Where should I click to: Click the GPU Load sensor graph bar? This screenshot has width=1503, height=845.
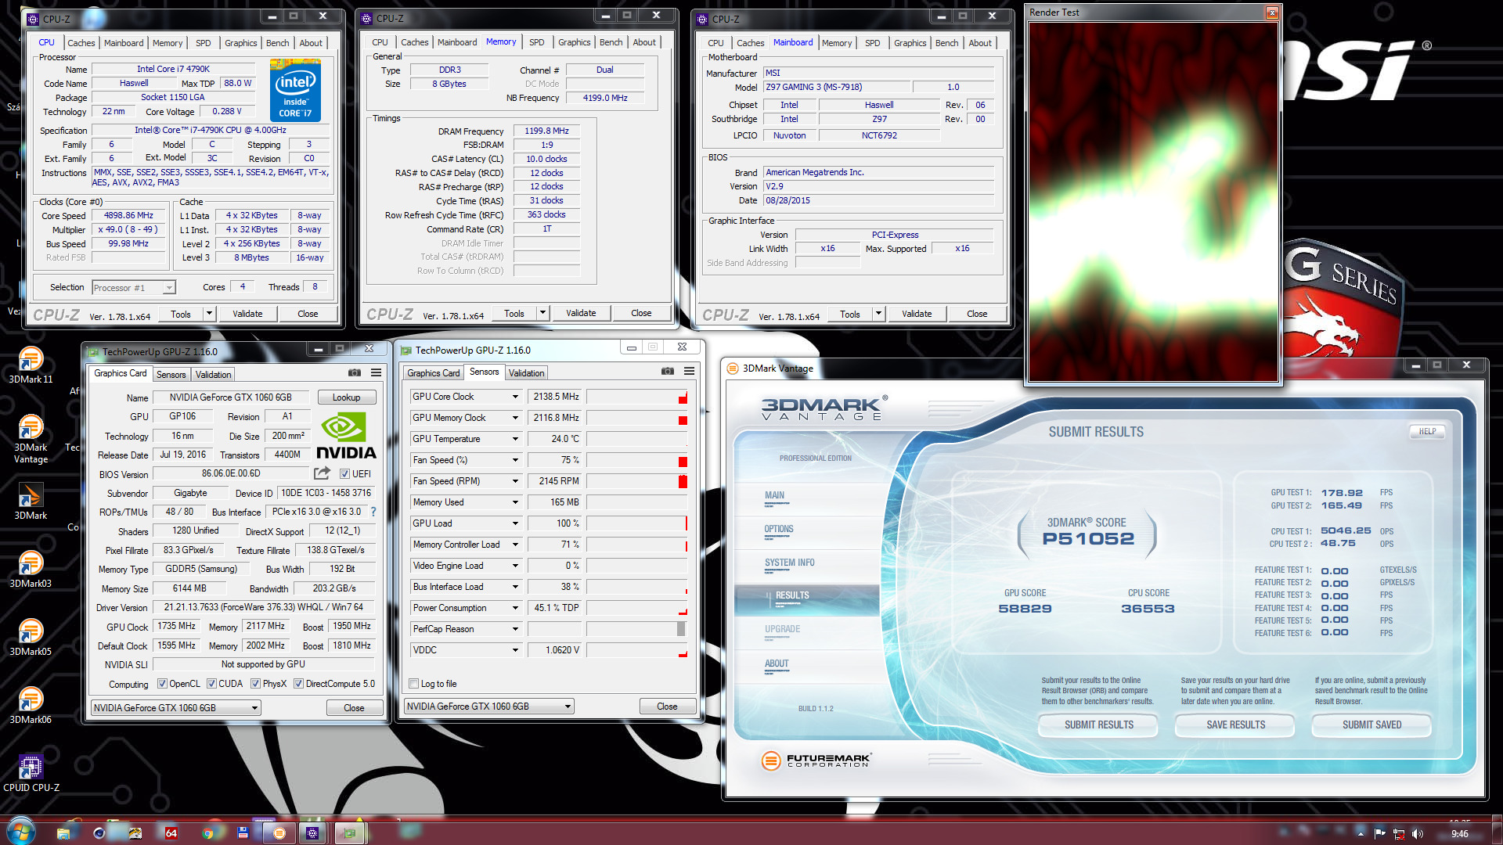636,523
